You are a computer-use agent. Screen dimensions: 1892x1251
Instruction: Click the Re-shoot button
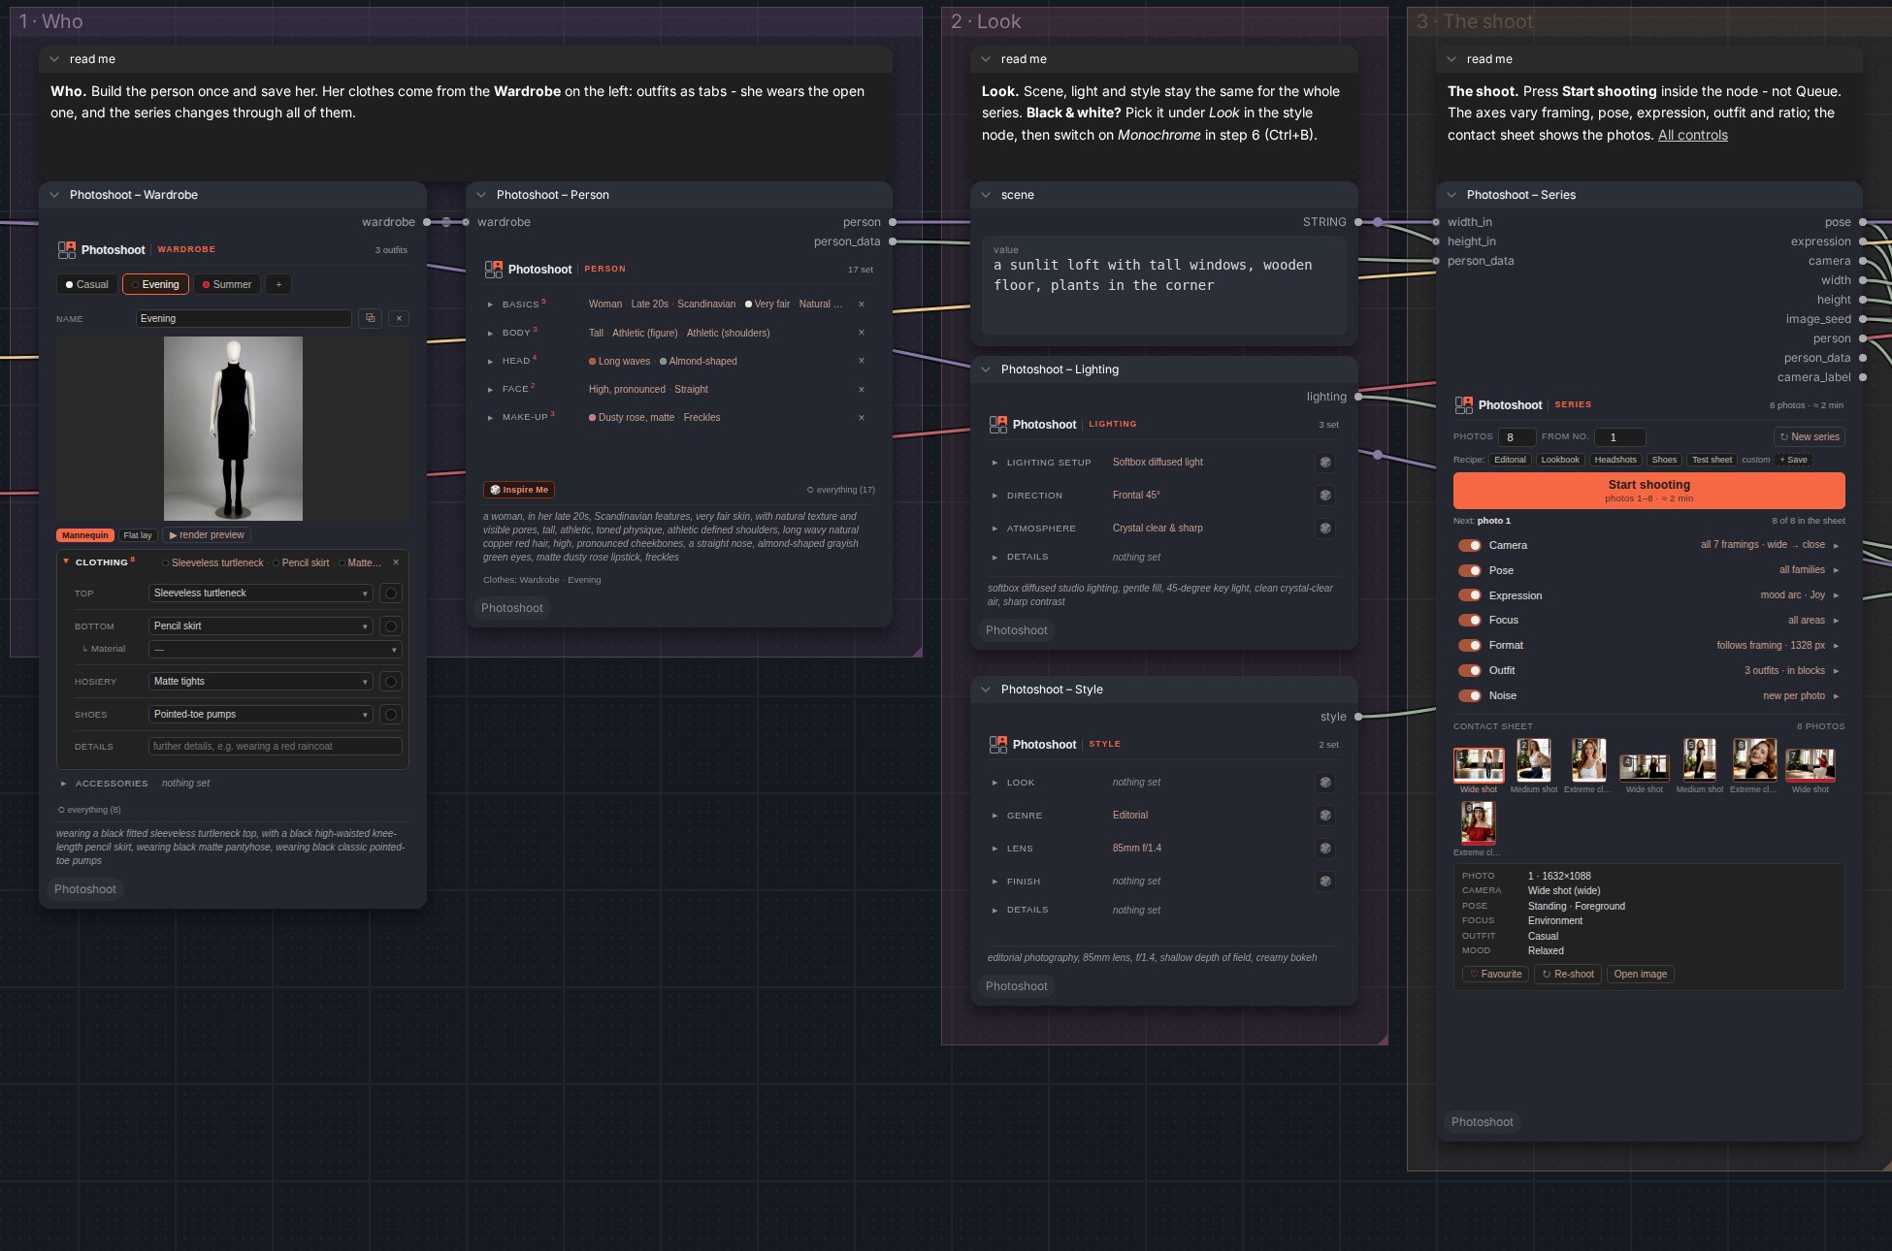point(1568,975)
